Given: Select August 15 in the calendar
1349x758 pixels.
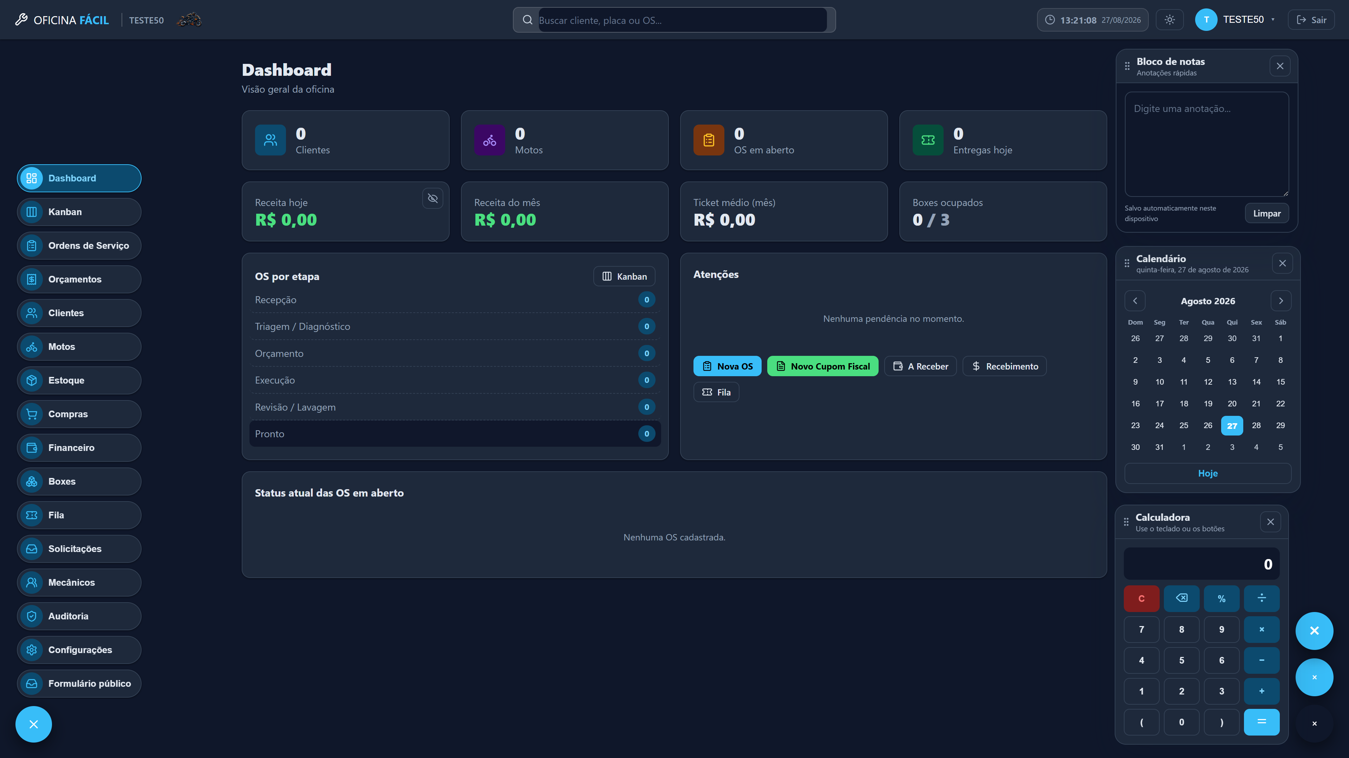Looking at the screenshot, I should pos(1280,382).
